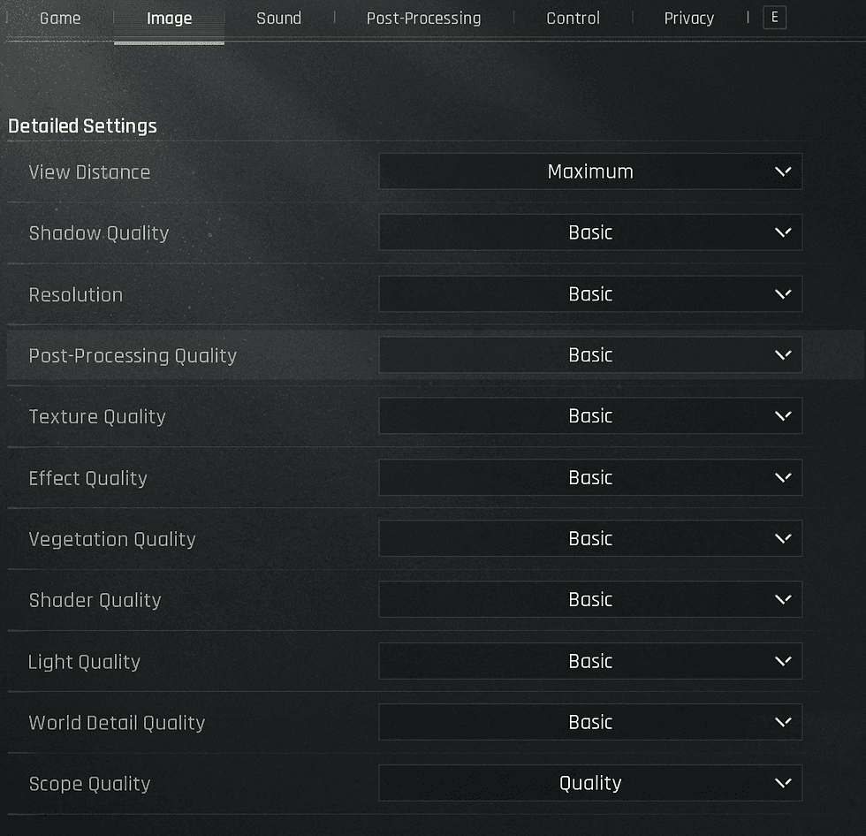The height and width of the screenshot is (836, 866).
Task: Open the Resolution quality dropdown
Action: click(590, 293)
